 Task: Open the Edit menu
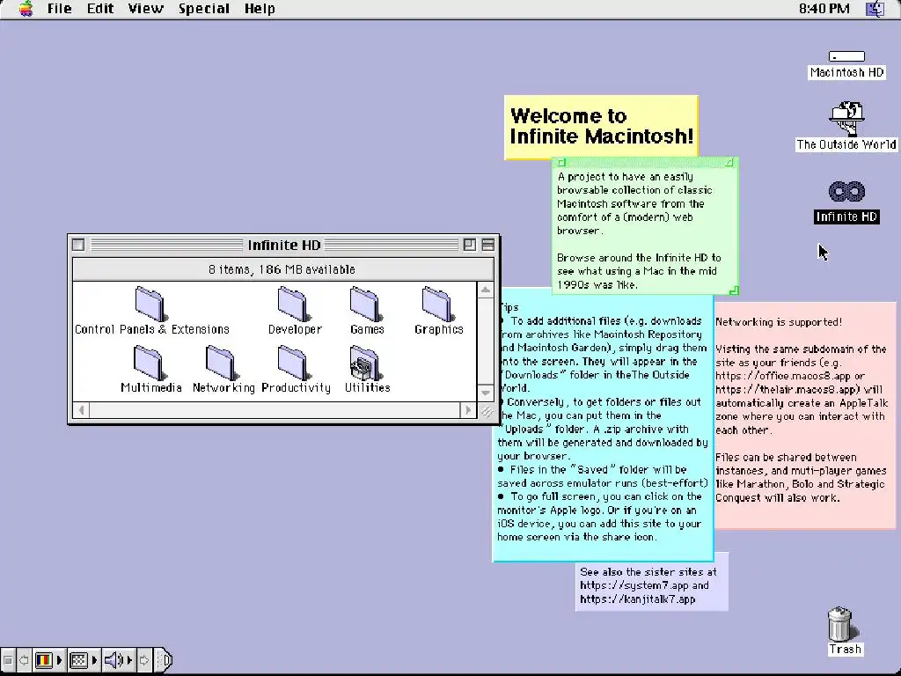pyautogui.click(x=100, y=9)
